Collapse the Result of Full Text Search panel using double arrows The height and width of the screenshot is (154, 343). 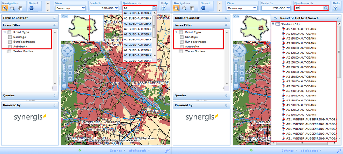pyautogui.click(x=275, y=18)
